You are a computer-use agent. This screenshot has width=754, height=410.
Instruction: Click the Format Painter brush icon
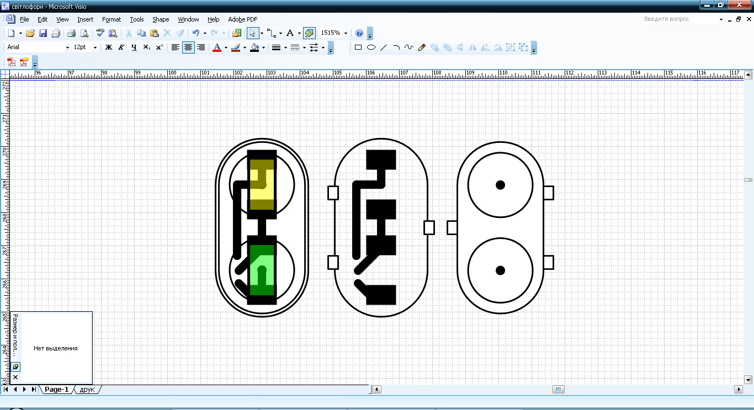pyautogui.click(x=180, y=33)
